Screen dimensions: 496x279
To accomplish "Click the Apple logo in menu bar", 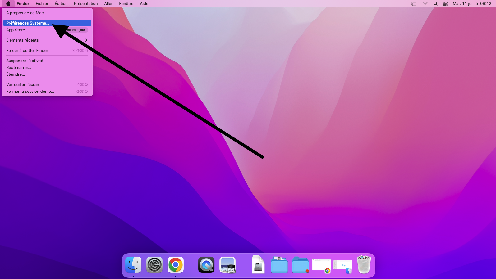I will pyautogui.click(x=8, y=4).
